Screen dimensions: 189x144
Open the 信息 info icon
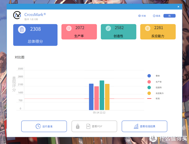(154, 16)
